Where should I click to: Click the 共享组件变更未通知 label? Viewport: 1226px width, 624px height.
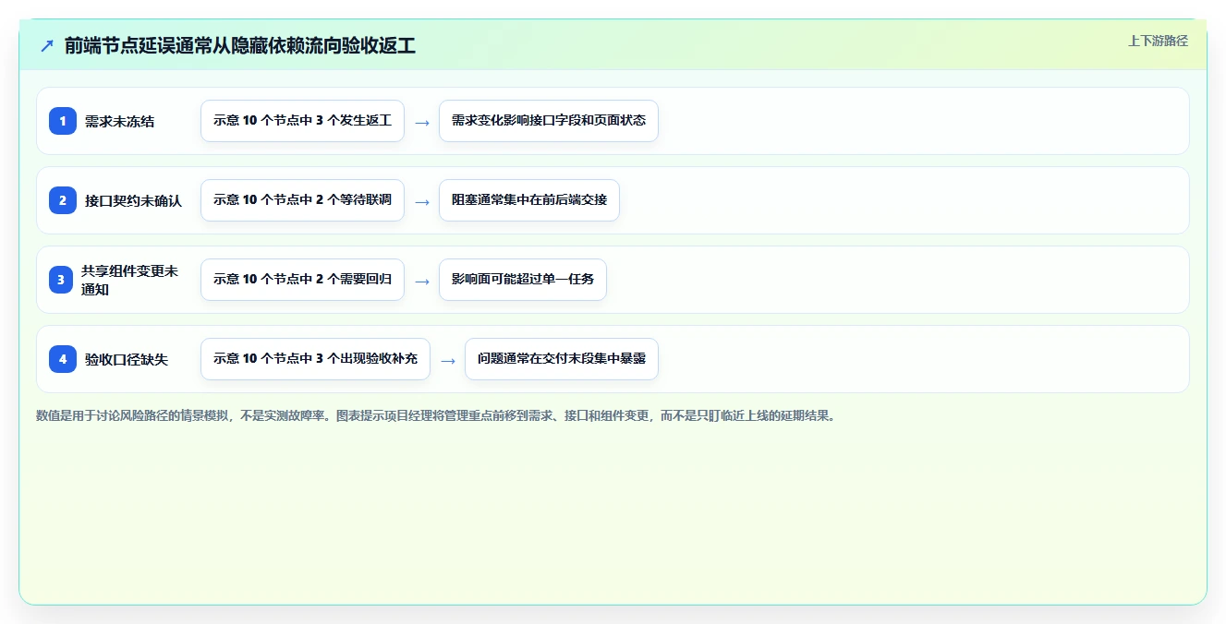129,280
